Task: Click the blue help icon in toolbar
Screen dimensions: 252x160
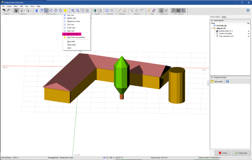Action: [248, 10]
